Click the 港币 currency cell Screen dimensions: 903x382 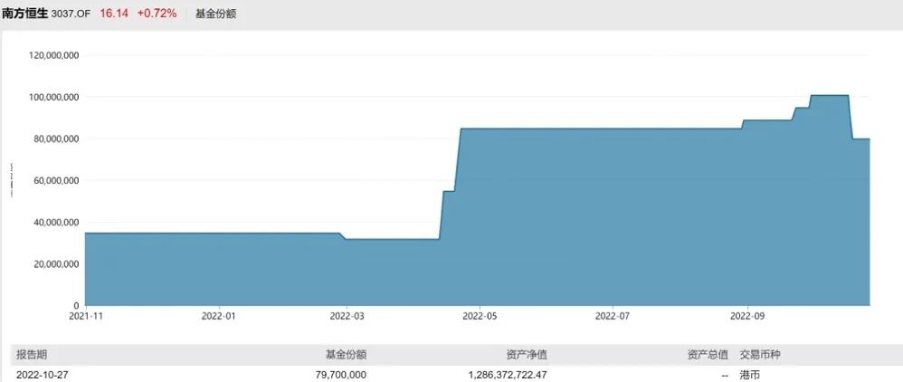click(x=751, y=374)
